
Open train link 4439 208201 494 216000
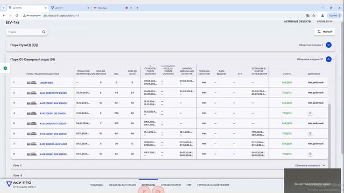pos(53,144)
